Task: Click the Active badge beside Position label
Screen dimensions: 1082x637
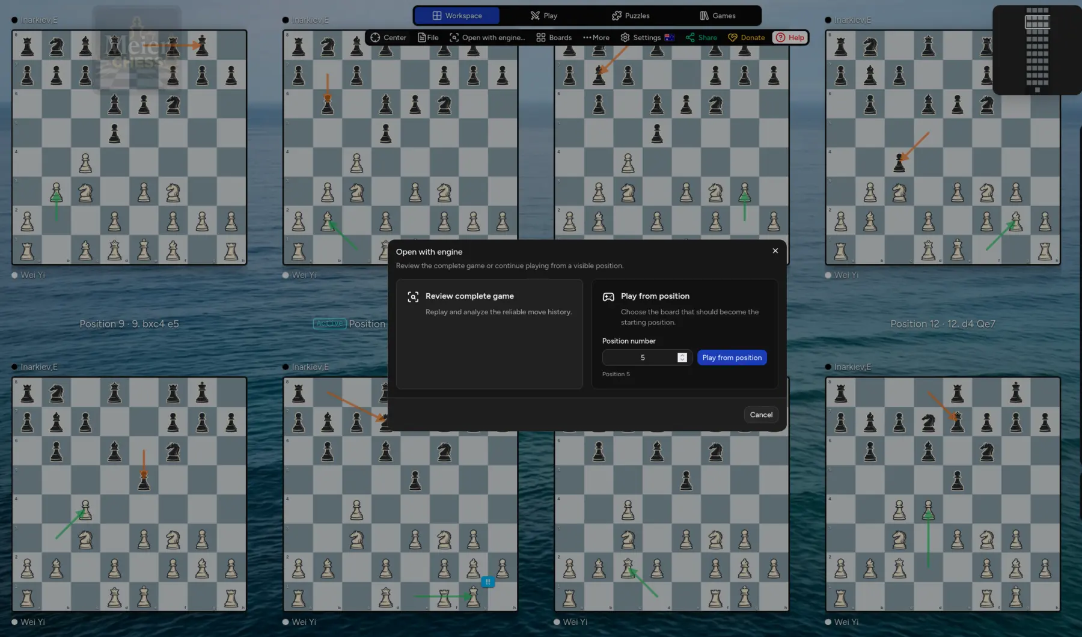Action: pos(329,323)
